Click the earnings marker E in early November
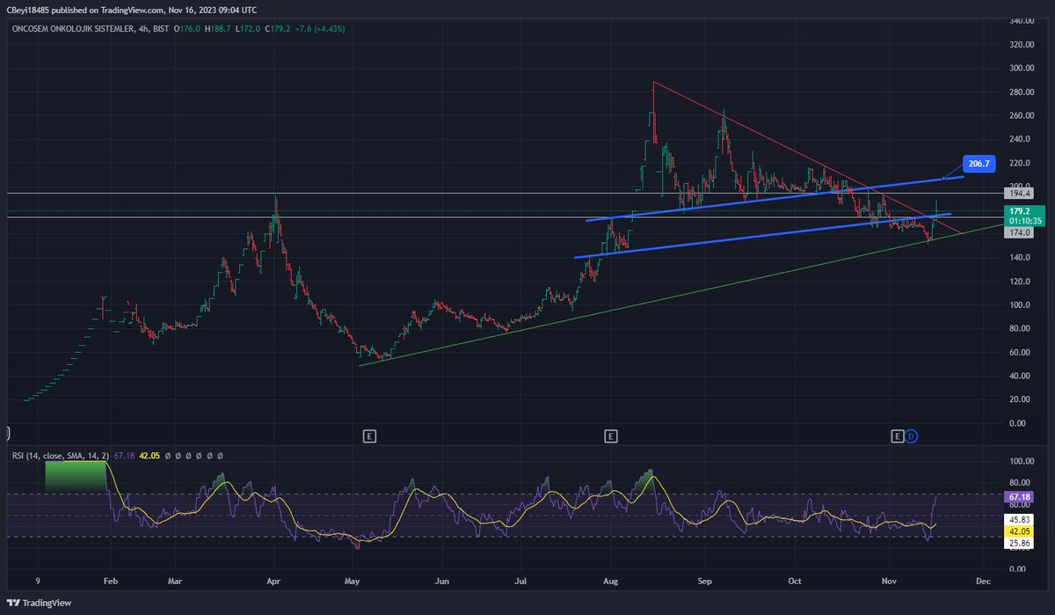The height and width of the screenshot is (615, 1055). pyautogui.click(x=898, y=436)
